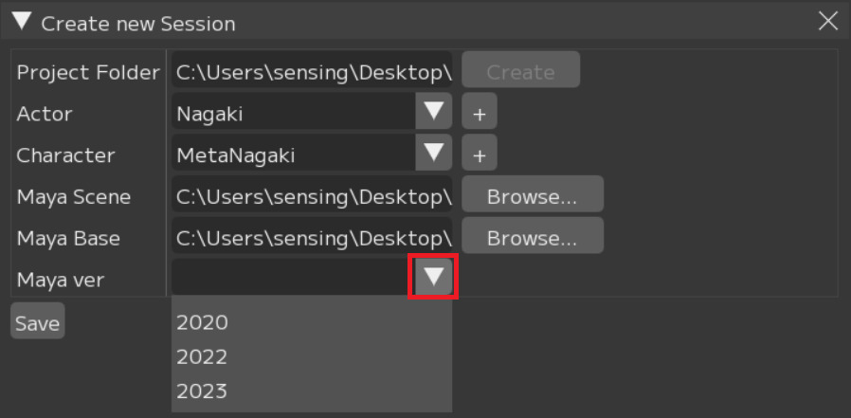Open the Character dropdown arrow
Screen dimensions: 851x418
point(434,154)
